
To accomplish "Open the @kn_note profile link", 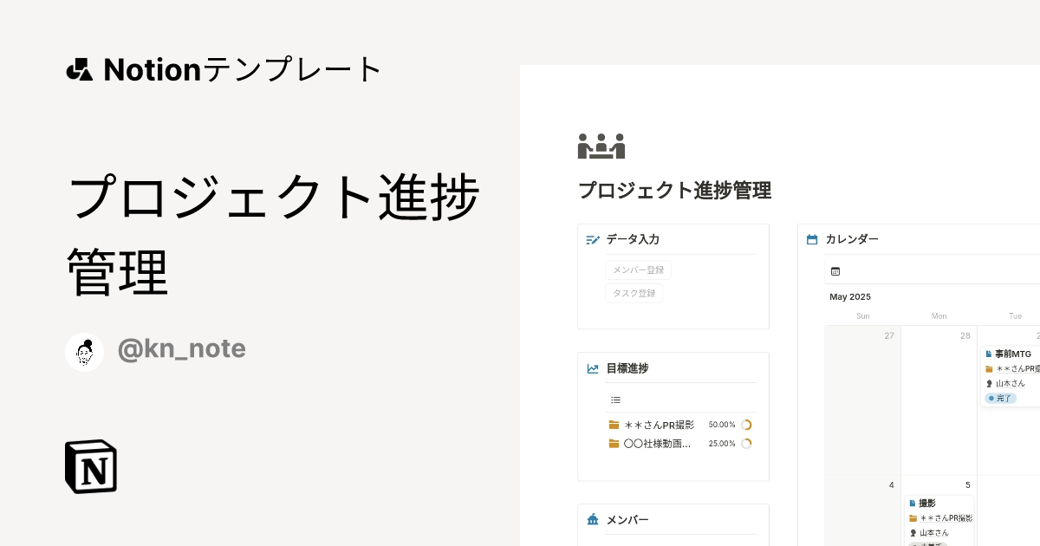I will point(181,349).
